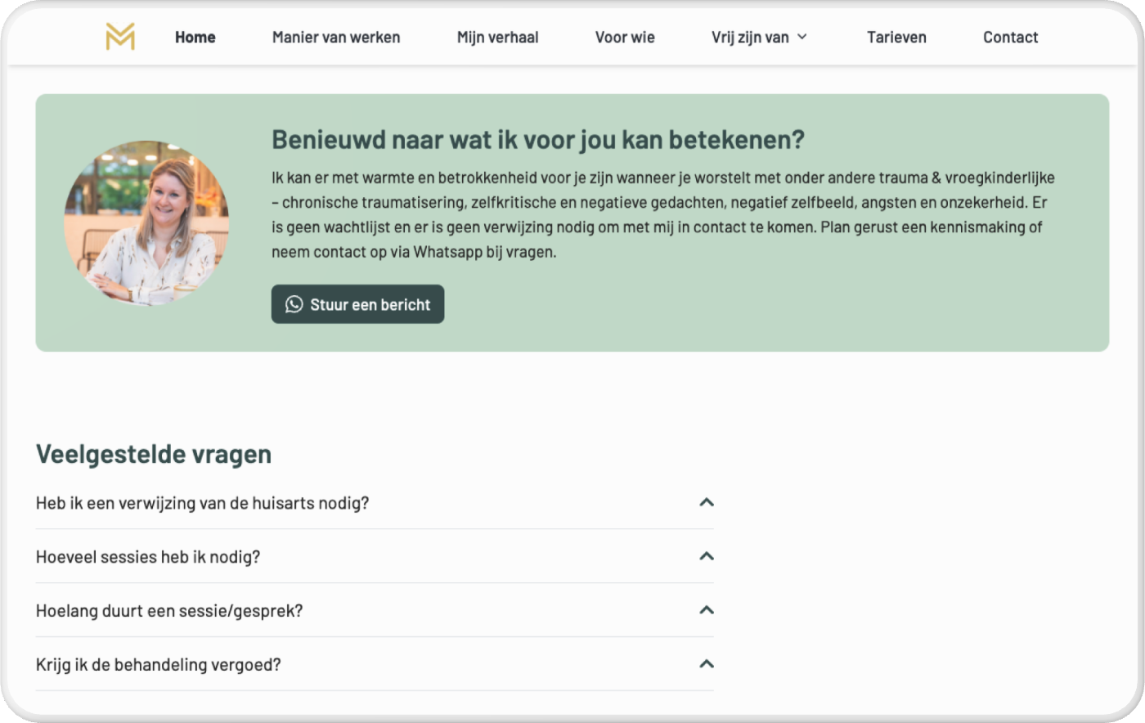Go to the Home menu item
Screen dimensions: 1145x723
[x=195, y=37]
